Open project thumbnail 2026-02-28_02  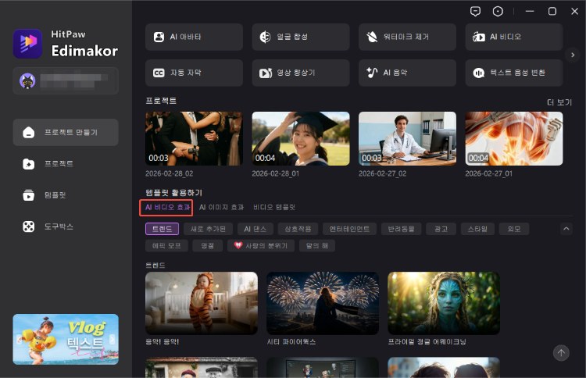pos(194,138)
